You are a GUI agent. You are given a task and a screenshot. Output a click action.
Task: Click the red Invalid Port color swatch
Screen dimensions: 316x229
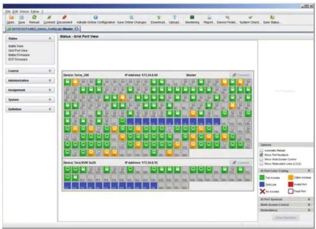click(291, 185)
